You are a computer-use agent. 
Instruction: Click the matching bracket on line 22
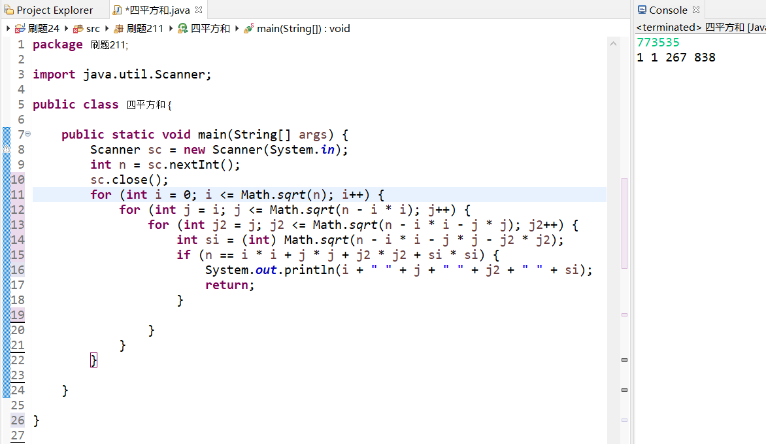(x=94, y=360)
